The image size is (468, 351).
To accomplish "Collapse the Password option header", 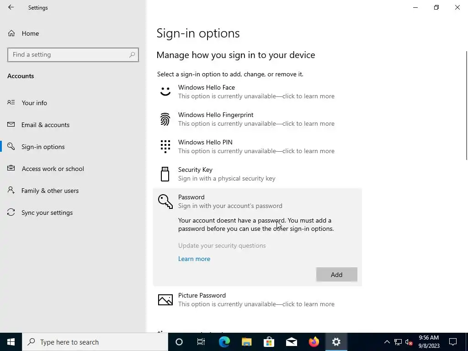I will [x=257, y=202].
